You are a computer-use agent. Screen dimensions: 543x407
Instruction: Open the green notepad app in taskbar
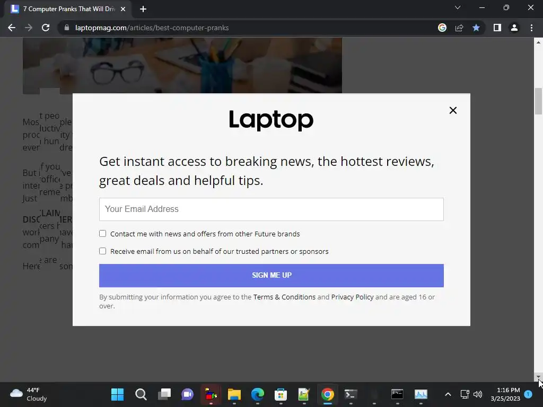click(304, 394)
